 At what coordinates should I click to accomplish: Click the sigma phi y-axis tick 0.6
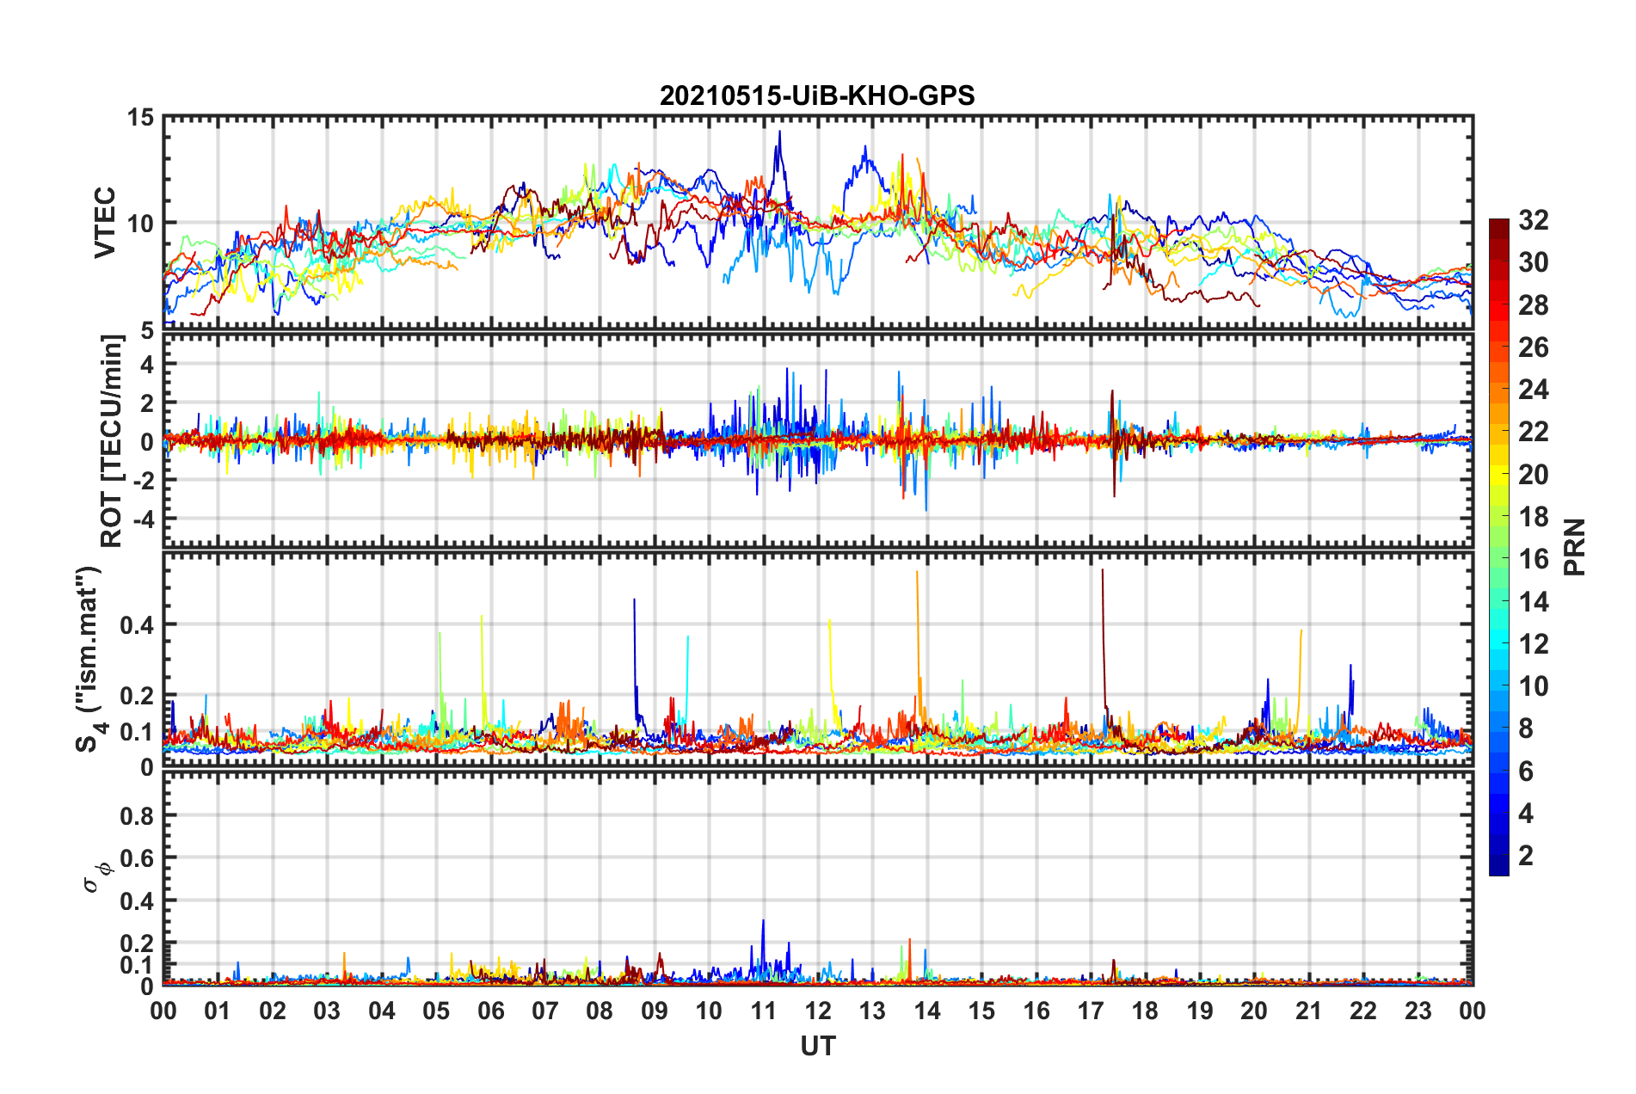(x=137, y=858)
